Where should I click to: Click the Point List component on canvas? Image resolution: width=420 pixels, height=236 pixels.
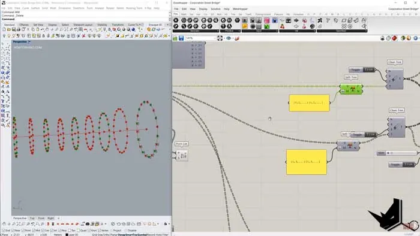point(181,155)
